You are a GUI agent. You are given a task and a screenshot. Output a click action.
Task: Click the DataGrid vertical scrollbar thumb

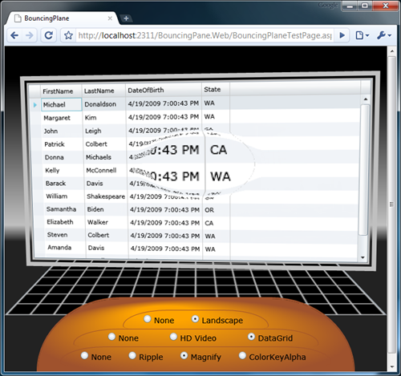[365, 170]
